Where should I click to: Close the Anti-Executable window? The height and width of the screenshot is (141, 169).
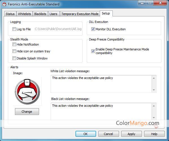click(x=160, y=3)
